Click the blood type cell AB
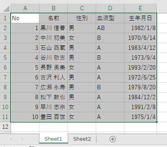Viewport: 167px width, 147px height. coord(110,28)
